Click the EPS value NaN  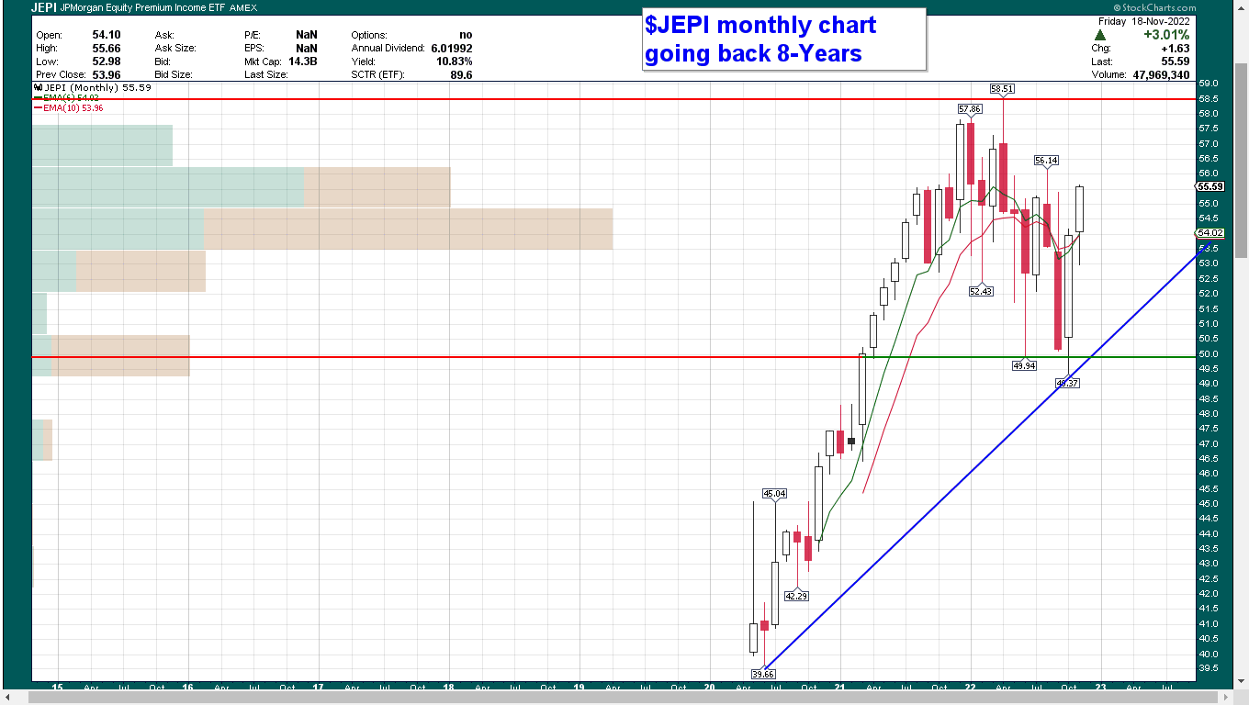[307, 48]
